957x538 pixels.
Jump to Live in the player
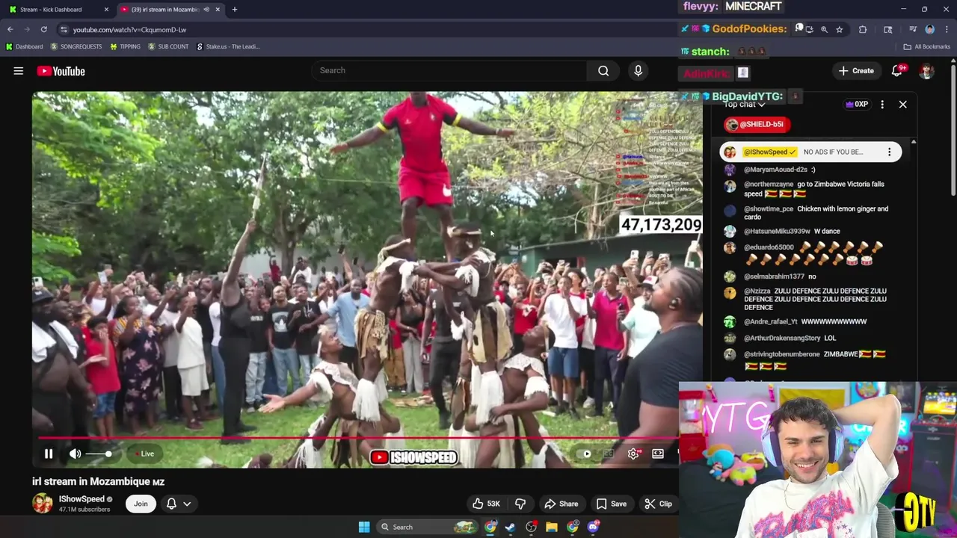(x=144, y=454)
